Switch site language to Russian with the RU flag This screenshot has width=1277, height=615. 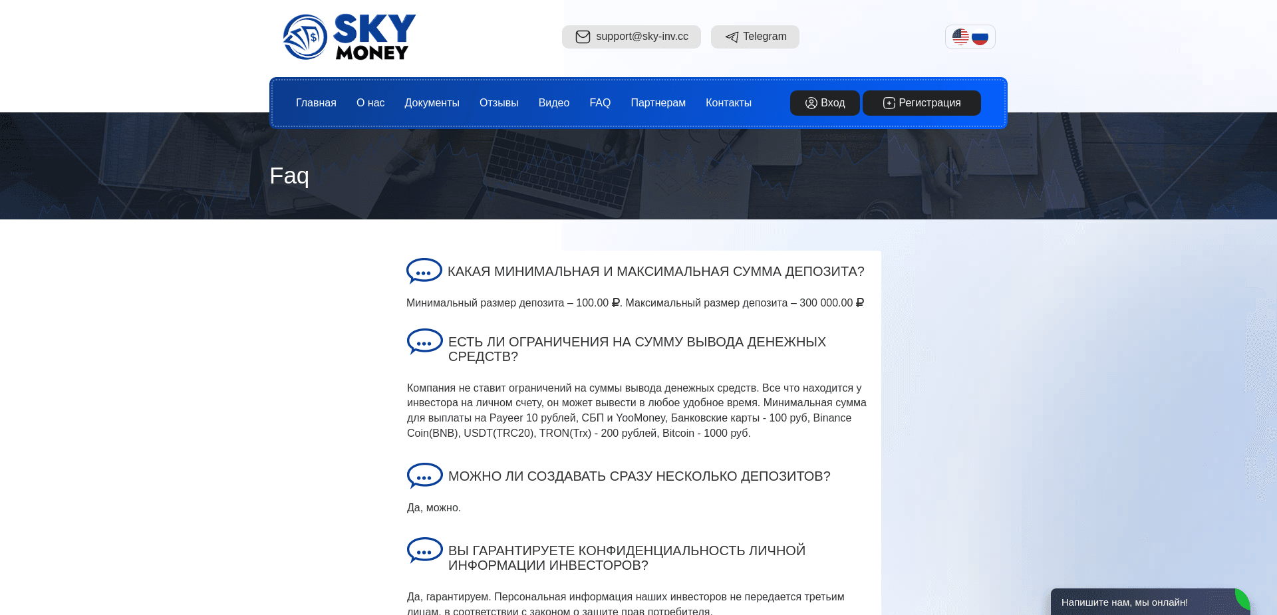point(980,37)
